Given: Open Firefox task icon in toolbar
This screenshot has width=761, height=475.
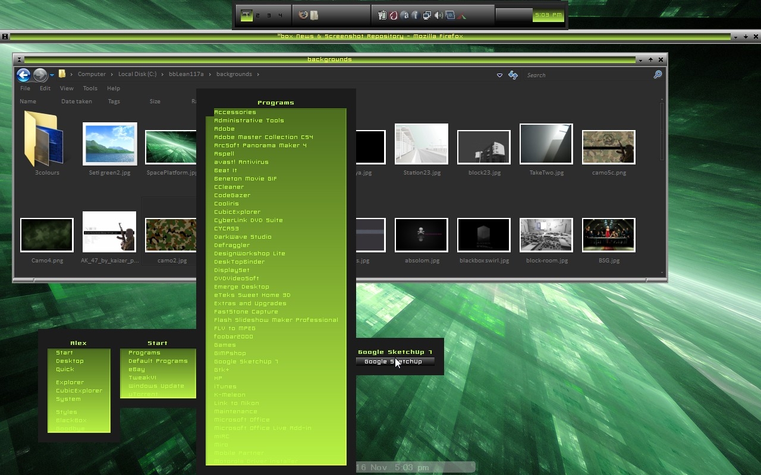Looking at the screenshot, I should [x=303, y=15].
